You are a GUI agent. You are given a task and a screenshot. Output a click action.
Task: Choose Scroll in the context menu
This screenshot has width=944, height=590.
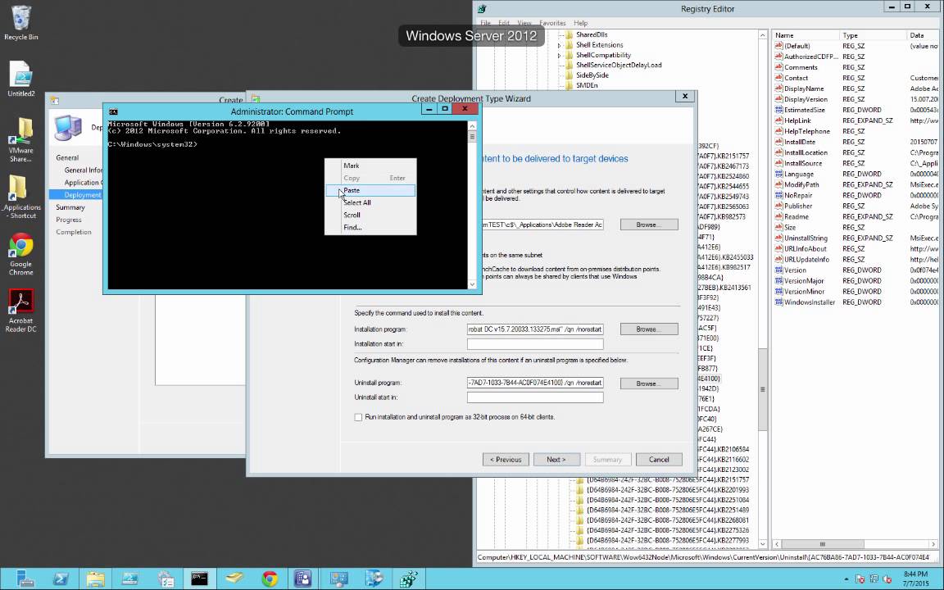click(370, 215)
